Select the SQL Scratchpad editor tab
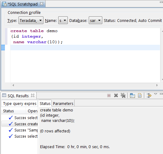Screen dimensions: 163x154 23,4
